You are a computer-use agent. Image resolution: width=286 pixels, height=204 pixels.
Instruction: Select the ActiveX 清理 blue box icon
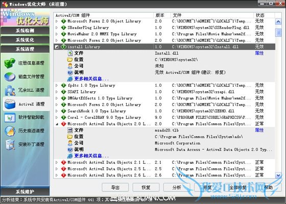coord(10,104)
